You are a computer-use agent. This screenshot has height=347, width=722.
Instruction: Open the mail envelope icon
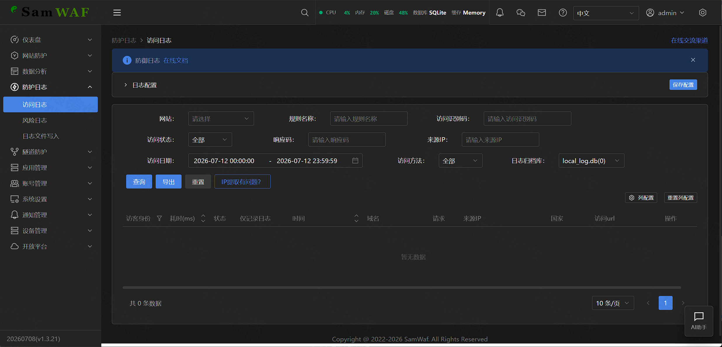coord(542,13)
